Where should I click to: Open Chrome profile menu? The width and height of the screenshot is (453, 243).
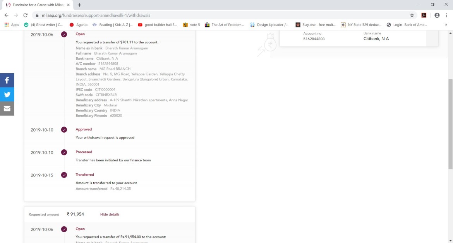pyautogui.click(x=437, y=15)
